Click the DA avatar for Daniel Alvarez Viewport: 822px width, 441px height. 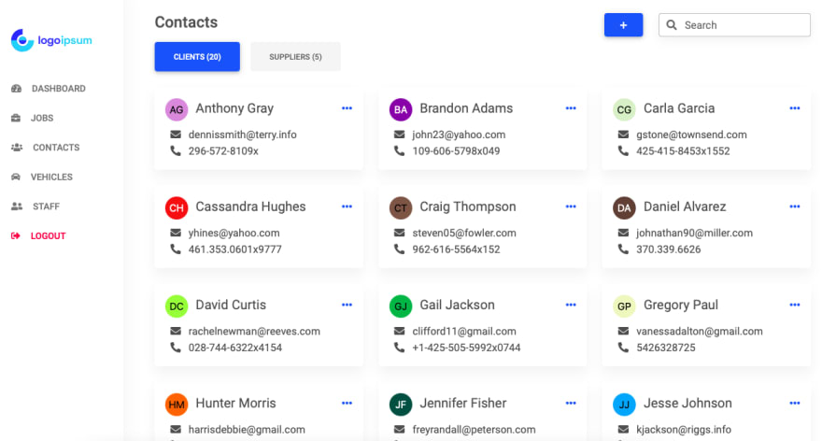click(x=624, y=207)
